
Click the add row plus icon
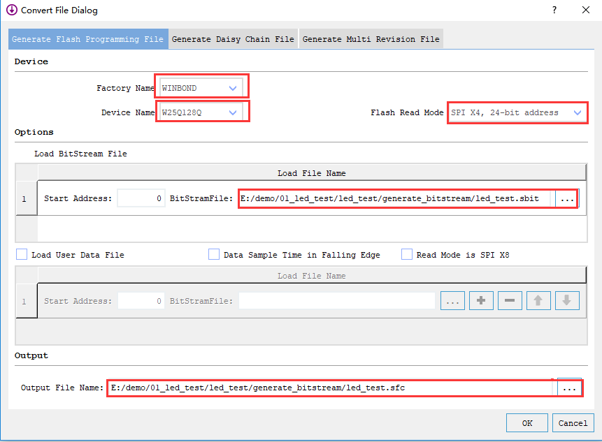point(481,300)
